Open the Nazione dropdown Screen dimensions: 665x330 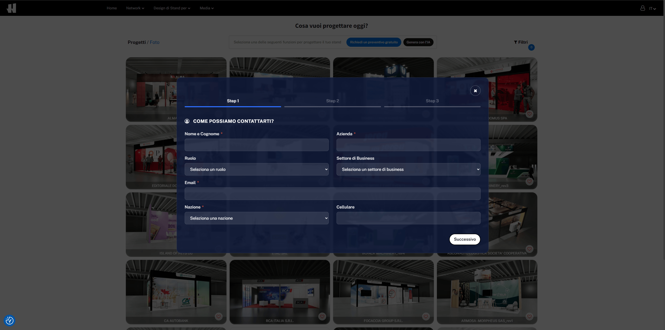pyautogui.click(x=256, y=218)
